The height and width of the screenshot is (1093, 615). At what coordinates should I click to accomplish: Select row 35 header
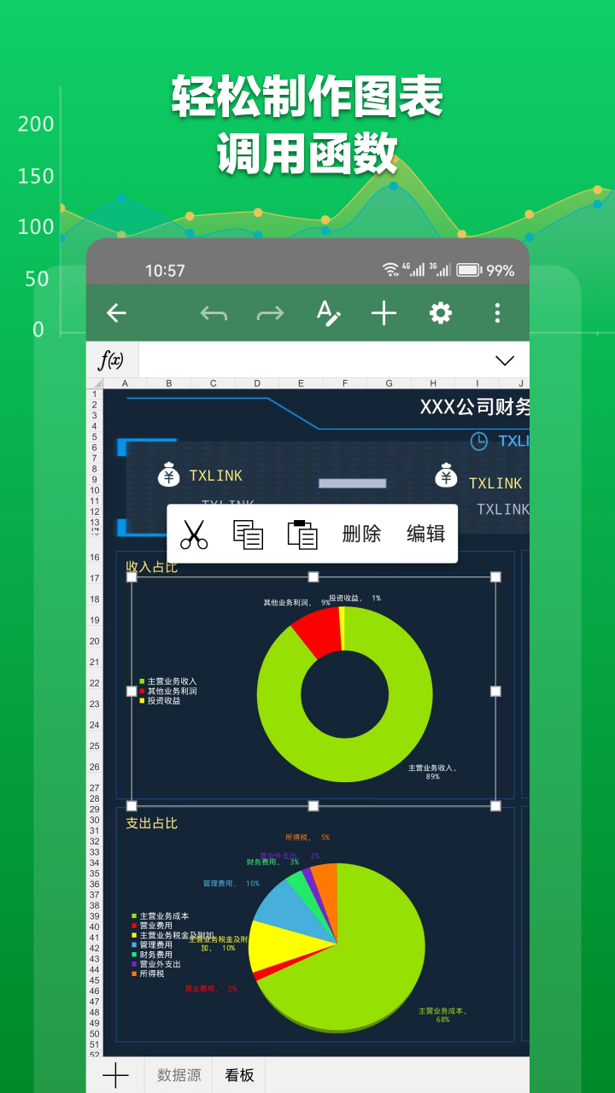[x=94, y=873]
